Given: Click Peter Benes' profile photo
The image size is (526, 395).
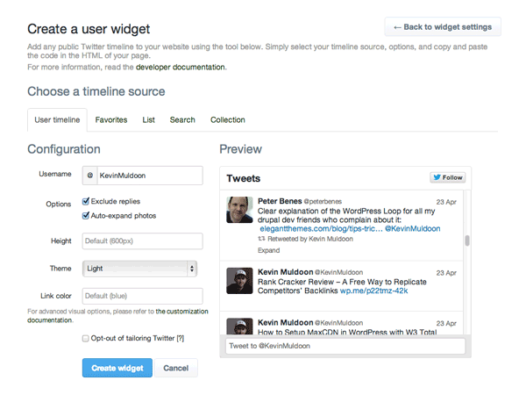Looking at the screenshot, I should [239, 210].
